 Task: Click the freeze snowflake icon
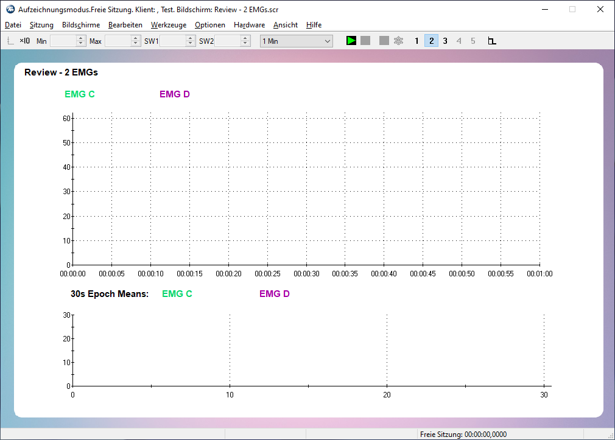[398, 41]
